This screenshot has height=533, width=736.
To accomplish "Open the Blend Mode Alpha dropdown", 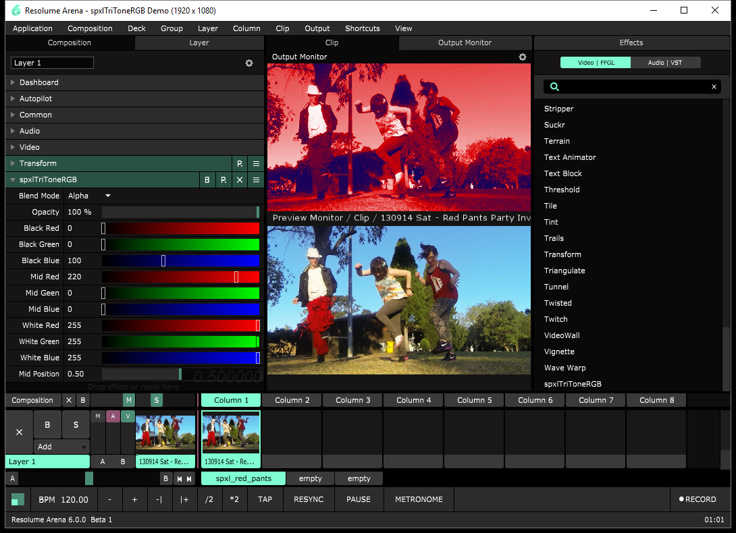I will [89, 196].
